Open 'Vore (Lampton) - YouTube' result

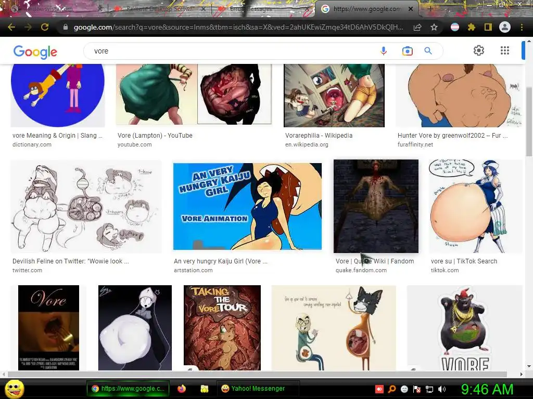pyautogui.click(x=155, y=136)
